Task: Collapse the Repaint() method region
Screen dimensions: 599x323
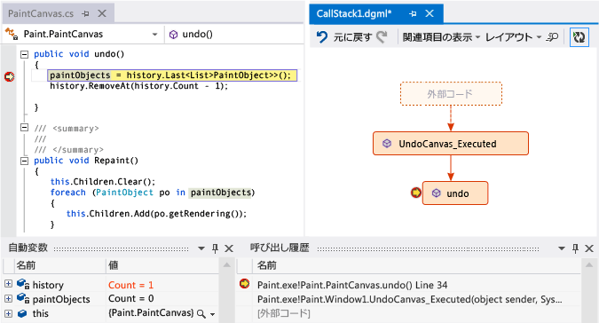Action: click(24, 161)
